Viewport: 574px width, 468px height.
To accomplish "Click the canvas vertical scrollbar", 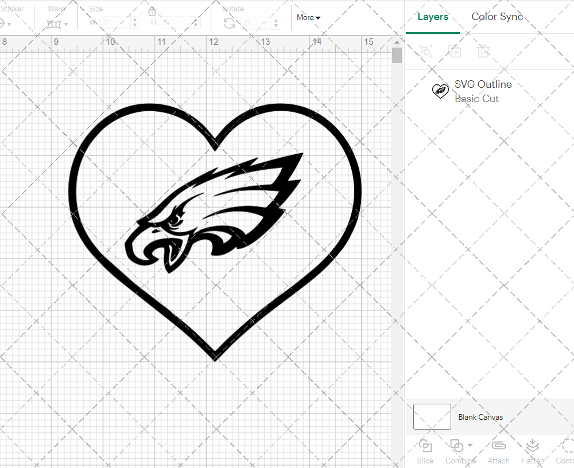I will click(x=397, y=56).
